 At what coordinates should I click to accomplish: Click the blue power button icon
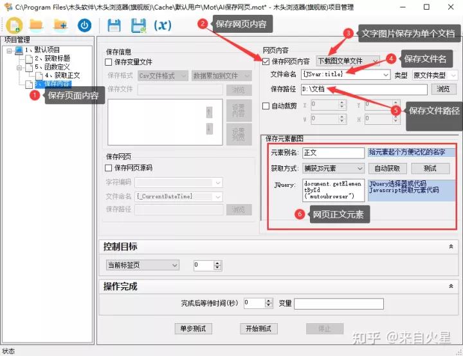[84, 26]
